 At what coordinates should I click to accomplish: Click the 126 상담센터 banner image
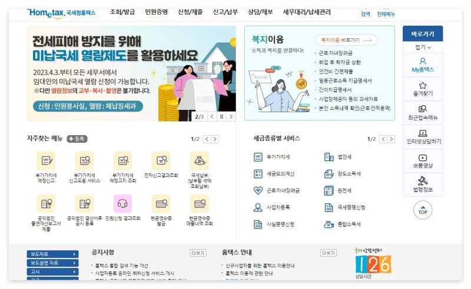pos(373,263)
